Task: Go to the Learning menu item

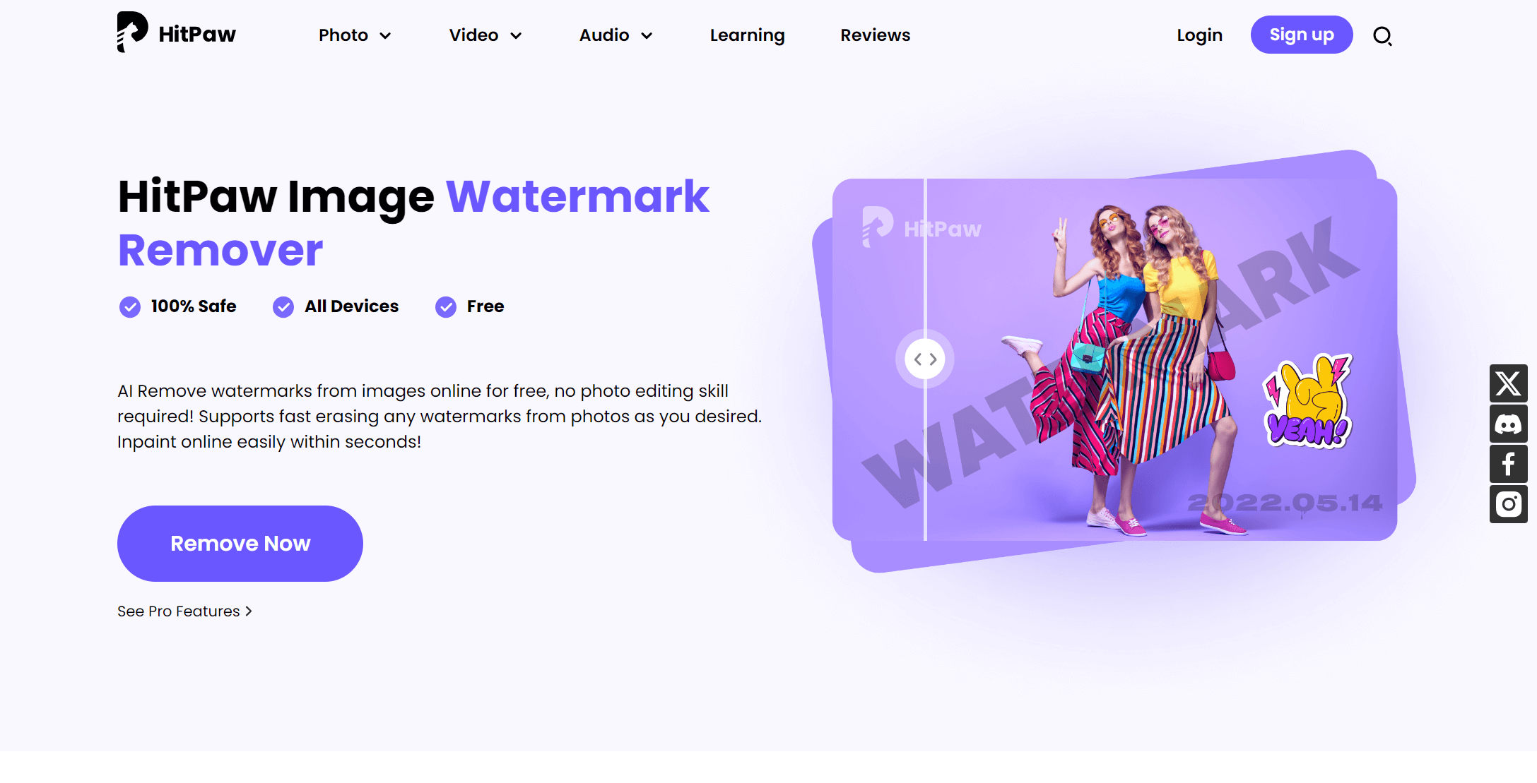Action: coord(747,35)
